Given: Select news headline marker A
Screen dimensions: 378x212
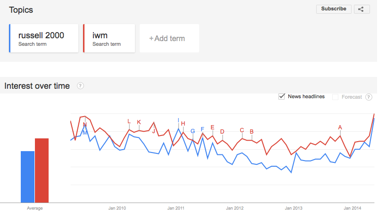Looking at the screenshot, I should [x=340, y=127].
